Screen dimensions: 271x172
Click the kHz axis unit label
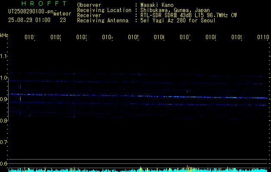[4, 36]
